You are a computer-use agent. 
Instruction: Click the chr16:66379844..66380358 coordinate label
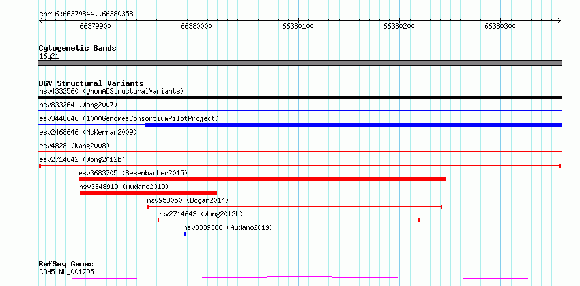pos(86,14)
